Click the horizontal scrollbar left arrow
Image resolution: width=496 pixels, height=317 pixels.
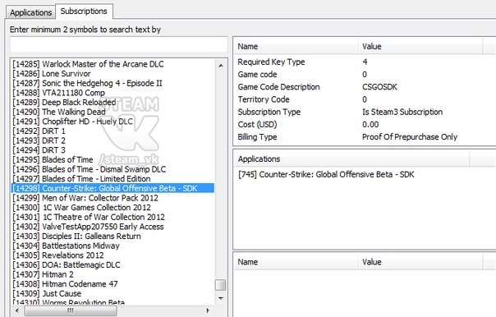(x=17, y=310)
